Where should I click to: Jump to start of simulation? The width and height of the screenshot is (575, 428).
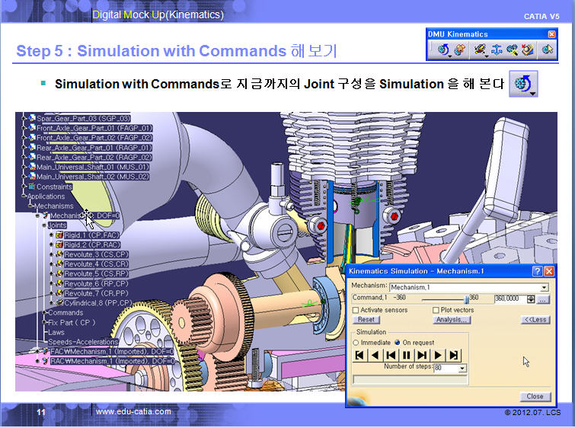pos(359,355)
